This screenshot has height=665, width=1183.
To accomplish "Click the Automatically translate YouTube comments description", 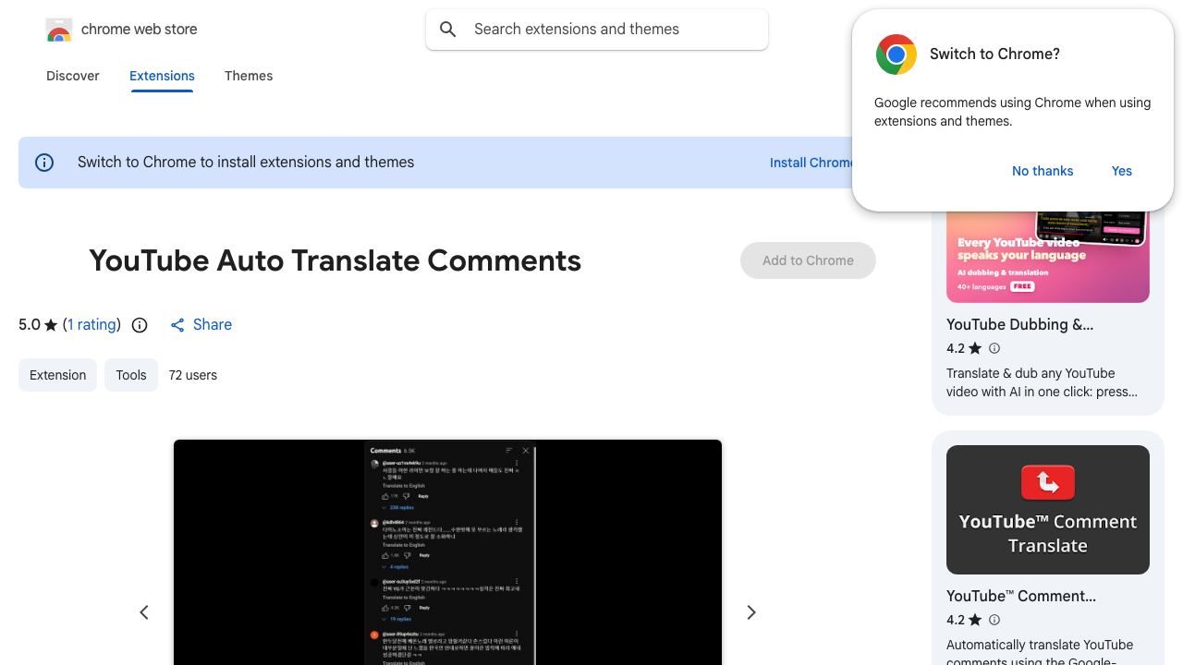I will coord(1040,651).
